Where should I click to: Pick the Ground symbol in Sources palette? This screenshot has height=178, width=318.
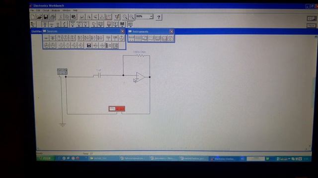pos(46,38)
